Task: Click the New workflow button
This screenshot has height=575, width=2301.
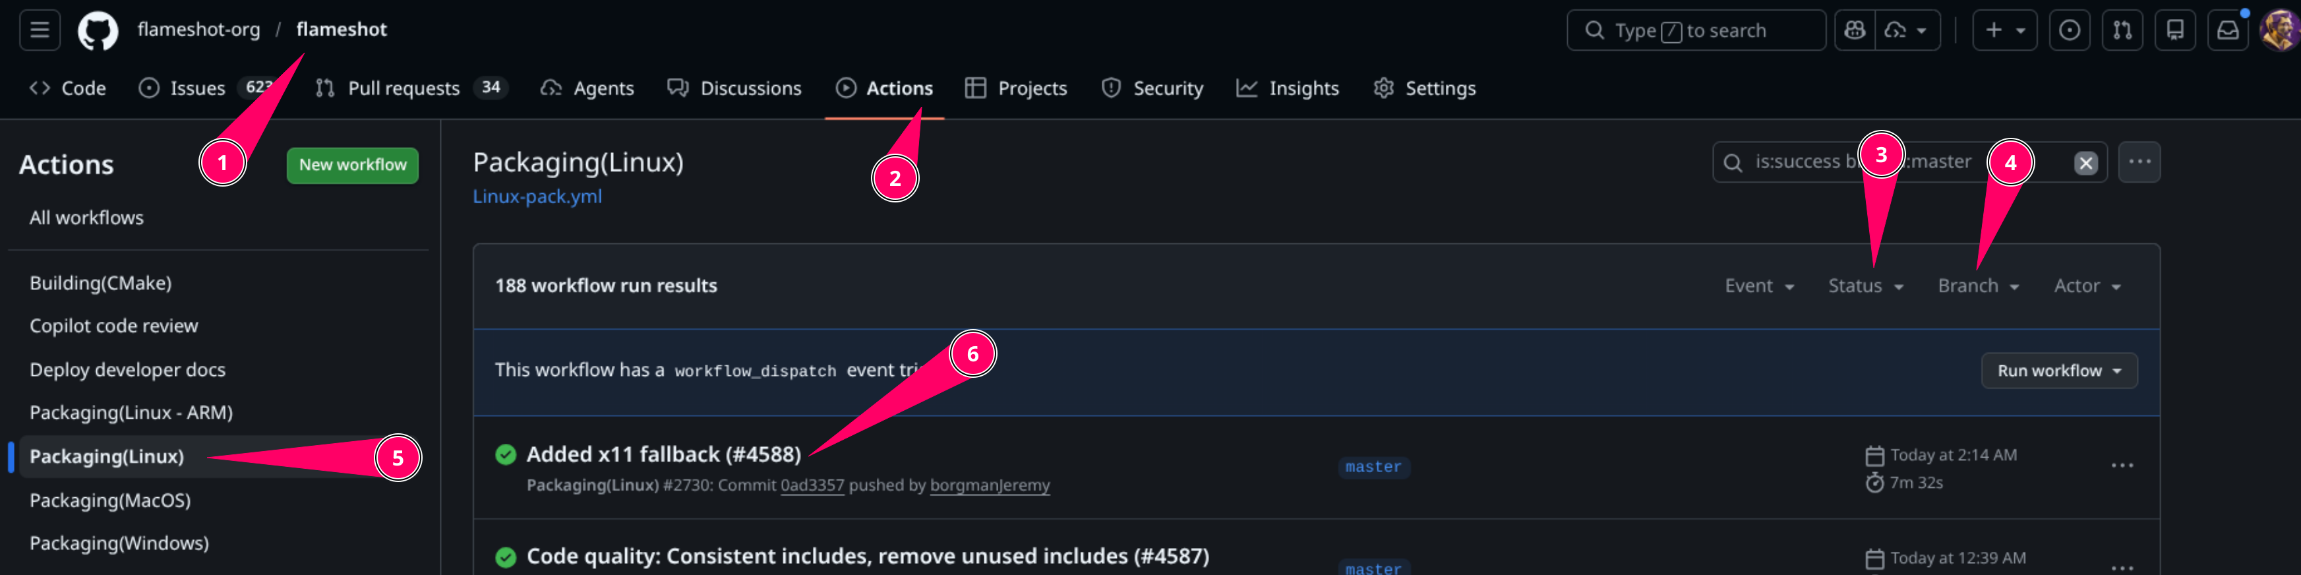Action: (352, 165)
